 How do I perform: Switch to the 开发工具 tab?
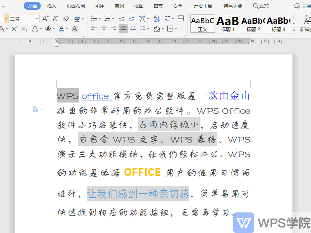[x=203, y=6]
